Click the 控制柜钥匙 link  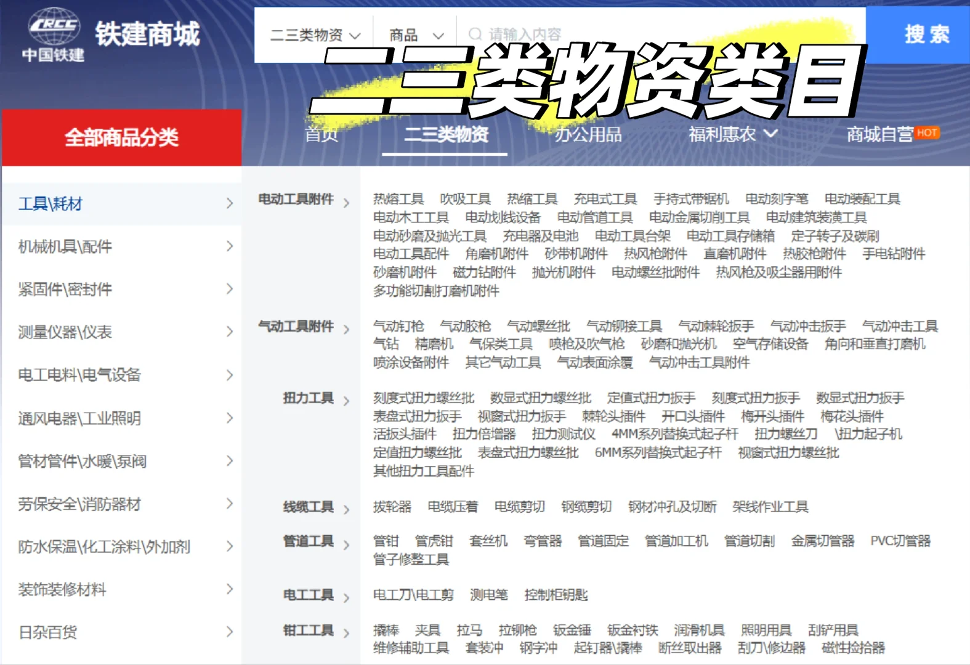tap(556, 595)
